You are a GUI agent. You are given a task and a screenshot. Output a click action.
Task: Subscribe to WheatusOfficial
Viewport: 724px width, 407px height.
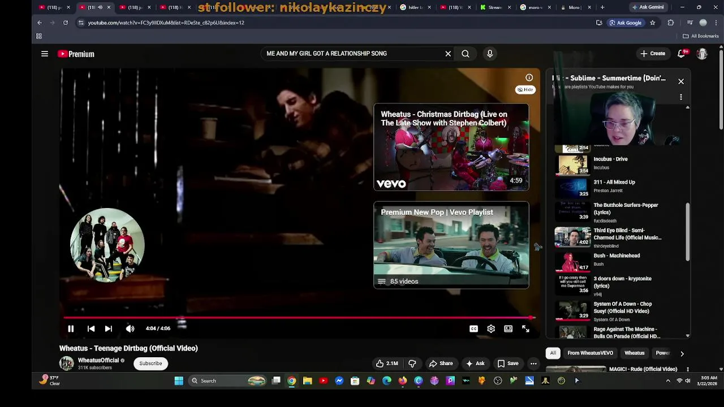[150, 363]
